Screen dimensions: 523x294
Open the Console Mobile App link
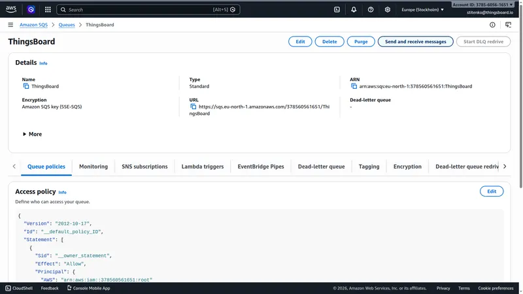coord(88,288)
